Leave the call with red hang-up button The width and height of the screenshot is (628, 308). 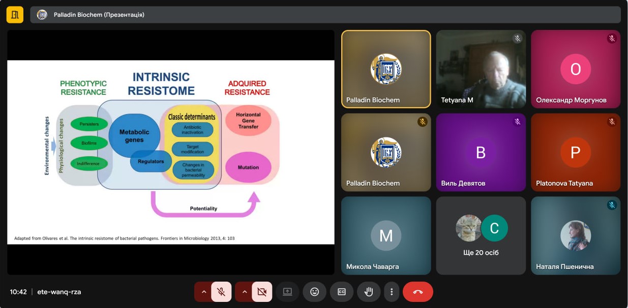click(417, 292)
